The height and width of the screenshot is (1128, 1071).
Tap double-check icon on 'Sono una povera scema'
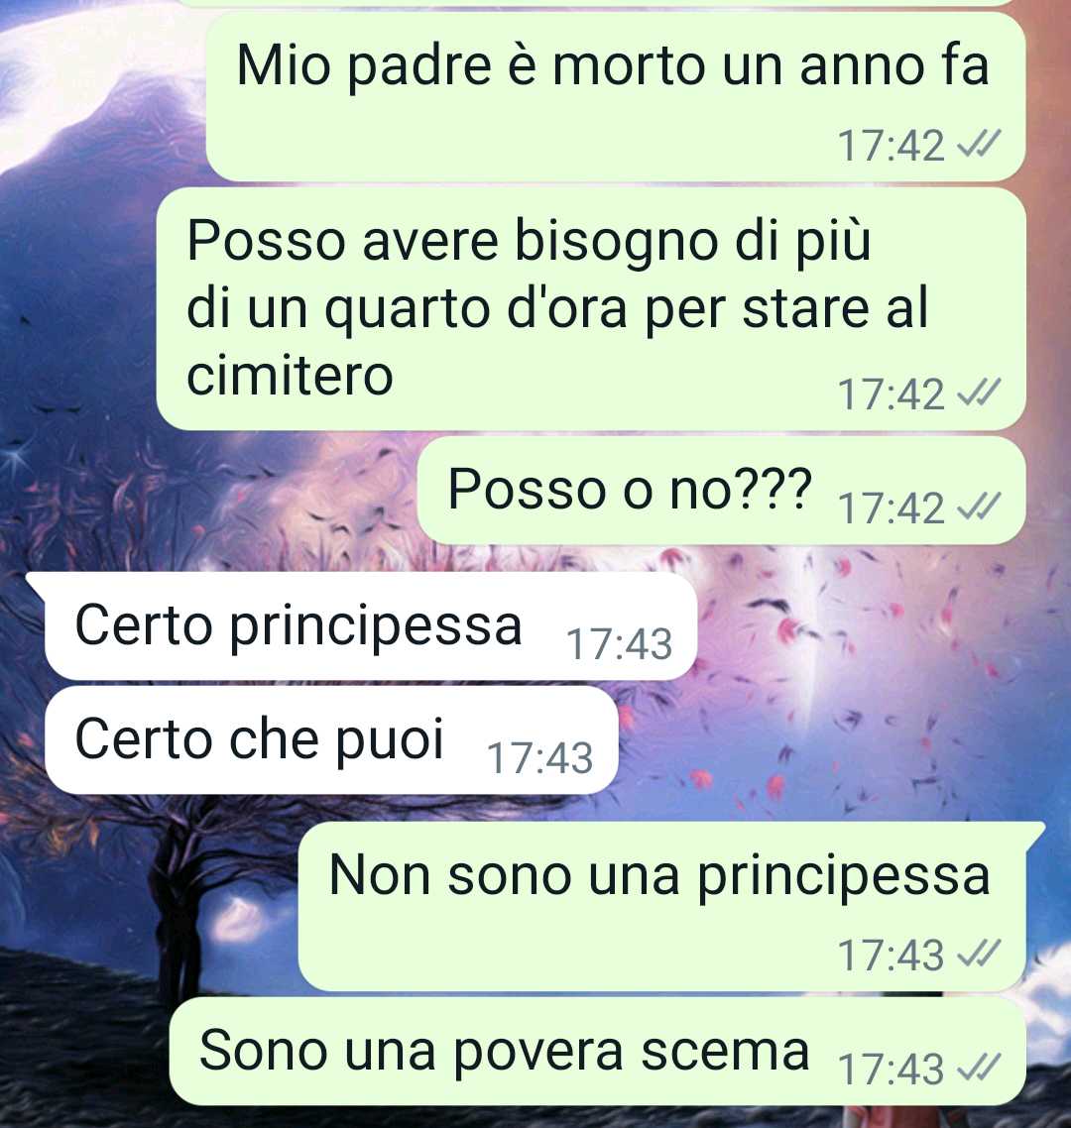[978, 1067]
